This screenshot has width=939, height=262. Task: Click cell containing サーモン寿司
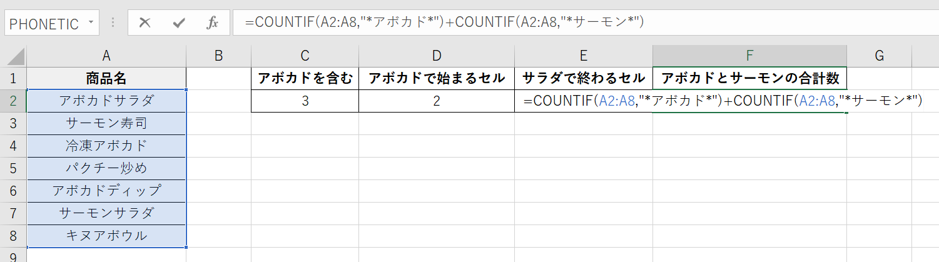coord(106,123)
